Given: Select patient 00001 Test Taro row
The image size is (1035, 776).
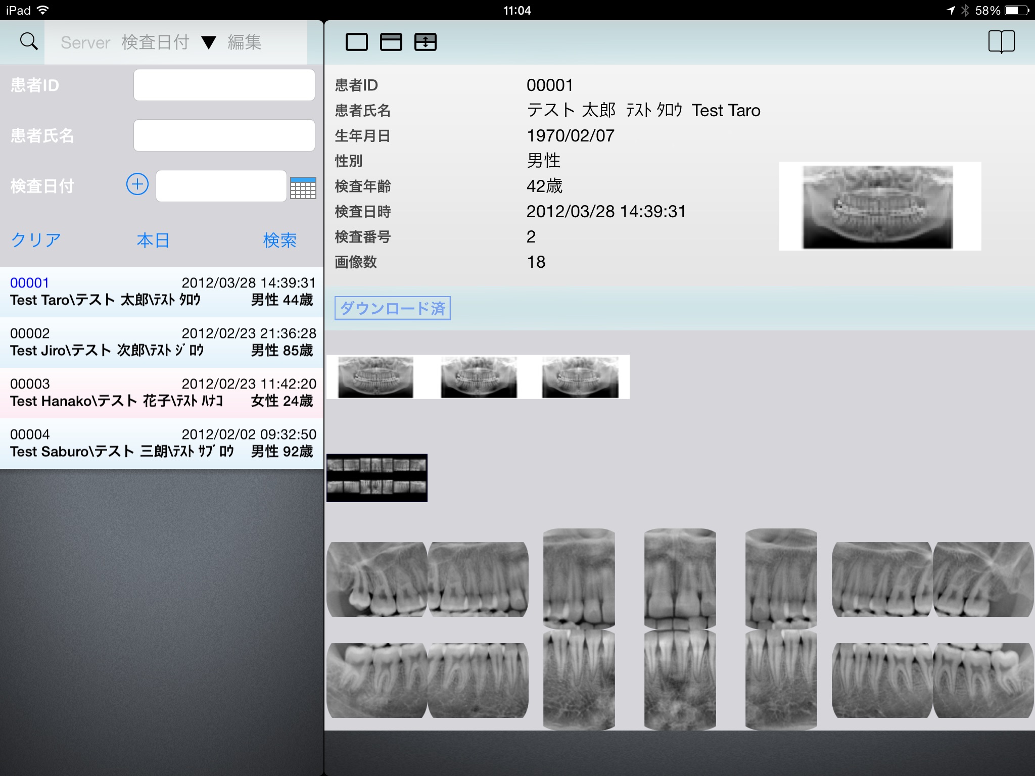Looking at the screenshot, I should point(162,292).
